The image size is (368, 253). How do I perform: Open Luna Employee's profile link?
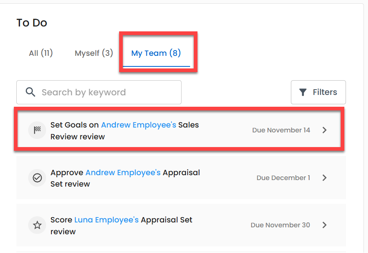point(106,220)
